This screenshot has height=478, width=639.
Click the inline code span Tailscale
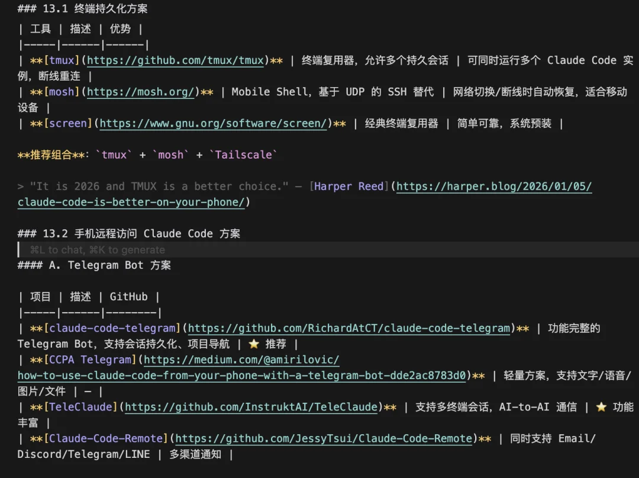click(x=243, y=155)
